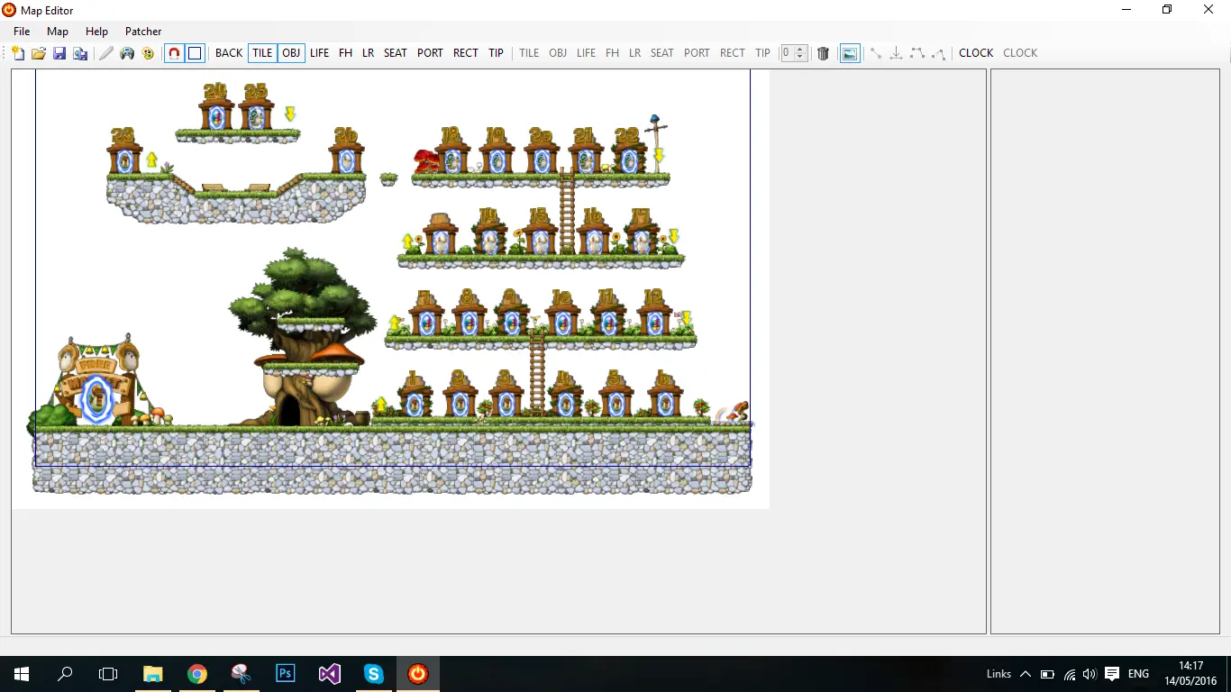Screen dimensions: 1231x692
Task: Open the Patcher menu
Action: coord(143,32)
